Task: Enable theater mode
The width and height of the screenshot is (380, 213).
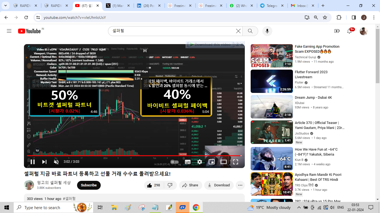Action: [x=224, y=162]
